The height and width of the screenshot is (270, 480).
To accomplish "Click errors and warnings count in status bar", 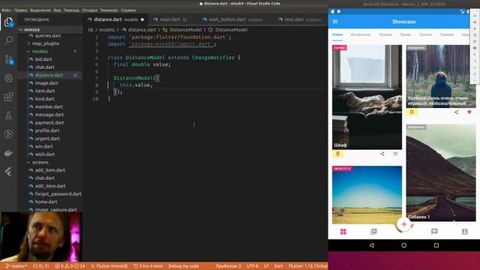I will (70, 266).
